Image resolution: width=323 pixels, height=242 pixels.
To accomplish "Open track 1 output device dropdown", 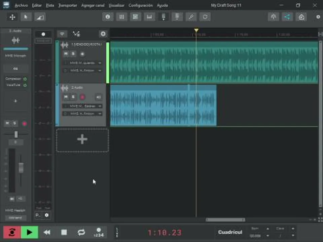I will (82, 70).
